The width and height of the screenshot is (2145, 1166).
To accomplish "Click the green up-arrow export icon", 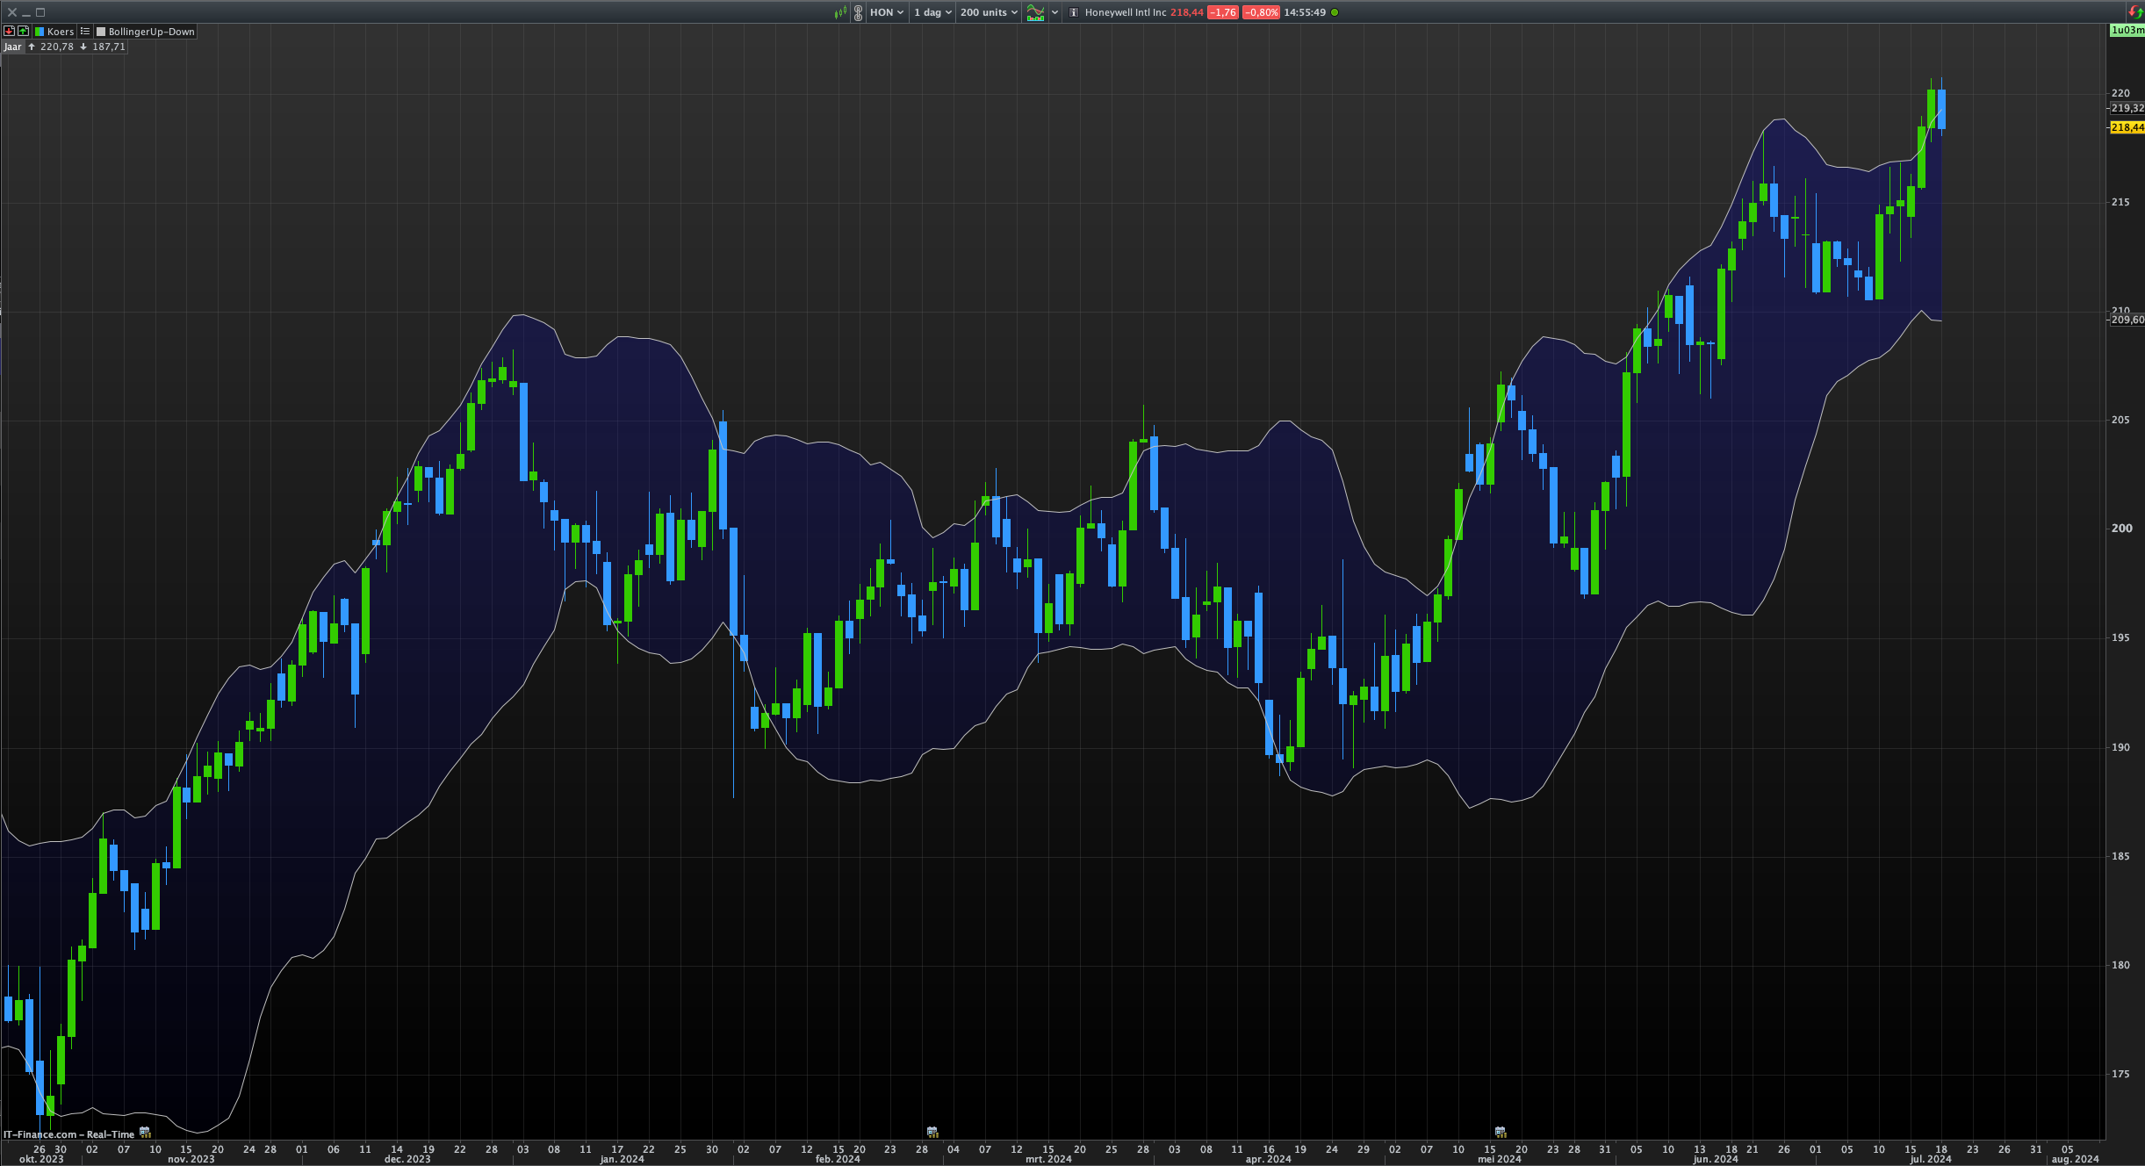I will [24, 31].
